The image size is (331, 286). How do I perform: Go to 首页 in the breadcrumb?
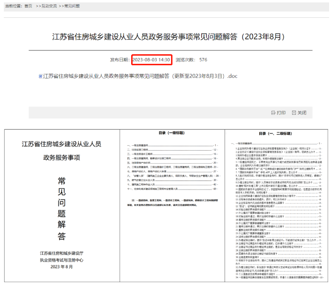click(28, 6)
